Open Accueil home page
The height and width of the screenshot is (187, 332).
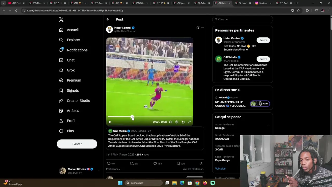point(69,30)
